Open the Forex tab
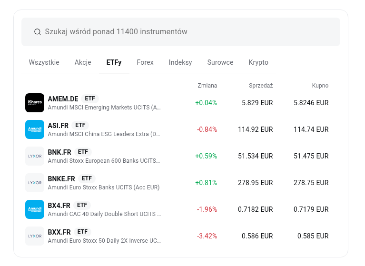365x266 pixels. pos(145,62)
